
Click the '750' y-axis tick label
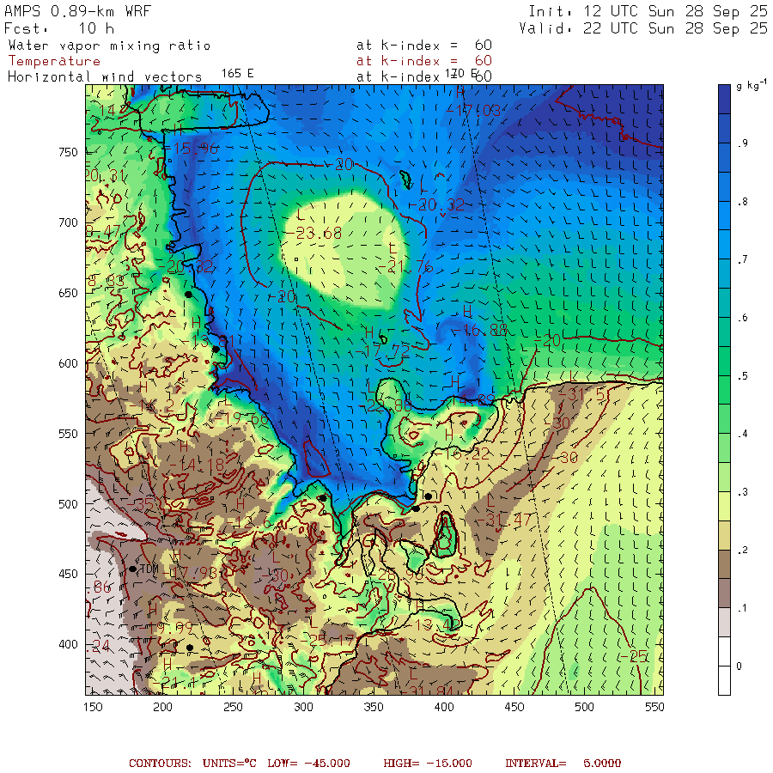[68, 152]
